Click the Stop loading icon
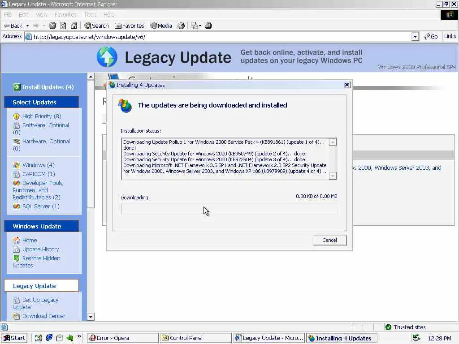Image resolution: width=459 pixels, height=344 pixels. (x=52, y=26)
